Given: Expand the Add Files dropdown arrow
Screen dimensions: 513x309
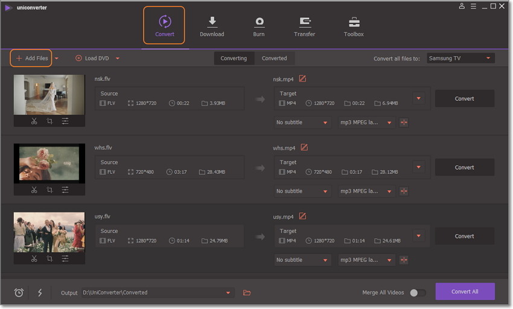Looking at the screenshot, I should point(57,59).
